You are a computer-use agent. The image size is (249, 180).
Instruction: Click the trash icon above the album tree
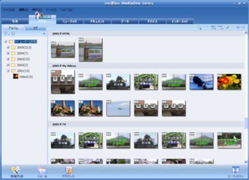click(x=13, y=34)
